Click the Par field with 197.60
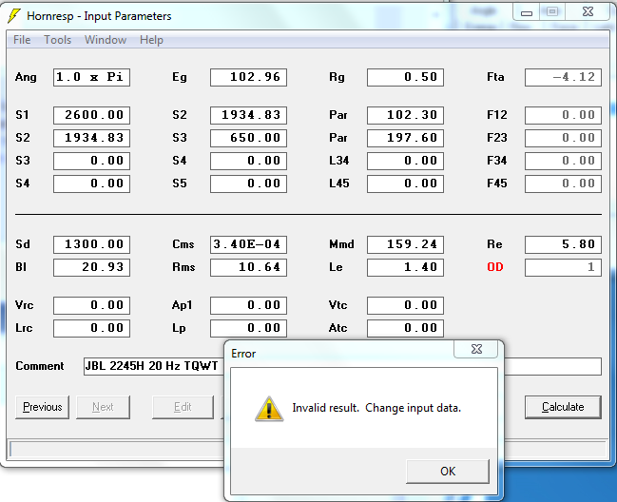 click(x=405, y=138)
